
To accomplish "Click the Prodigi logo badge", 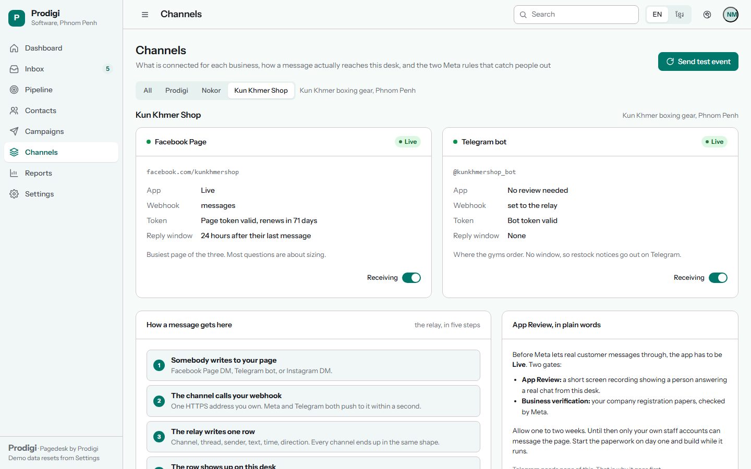I will [17, 18].
